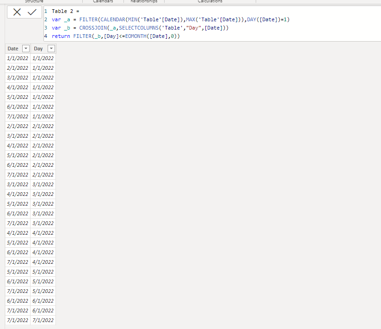Select Date 6/1/2022 where Day is 3/1/2022
Screen dimensions: 381x329
18,213
